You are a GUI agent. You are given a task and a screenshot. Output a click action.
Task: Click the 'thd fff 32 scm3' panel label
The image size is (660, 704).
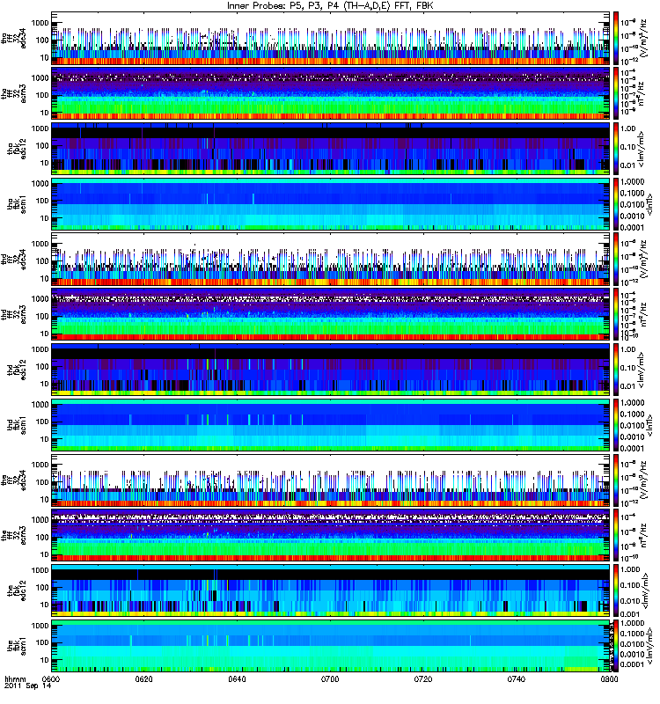tap(13, 315)
